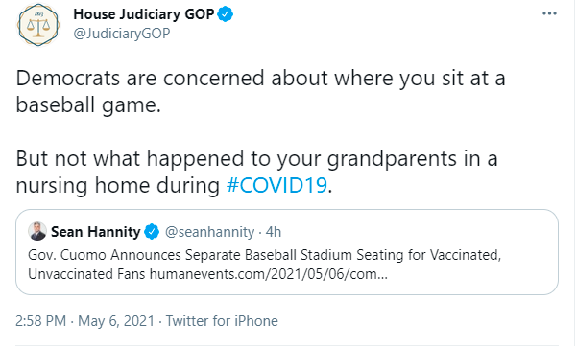Screen dimensions: 577x346
Task: Open the humanevents.com article link
Action: (x=269, y=274)
